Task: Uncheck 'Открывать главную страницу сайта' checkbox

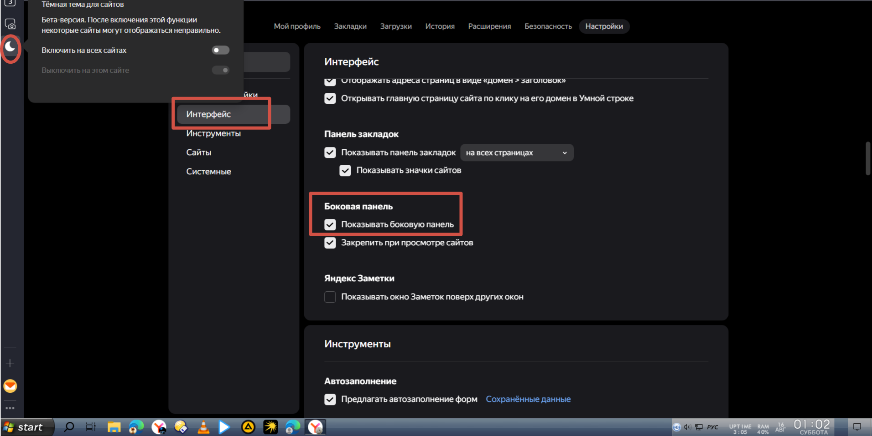Action: point(330,98)
